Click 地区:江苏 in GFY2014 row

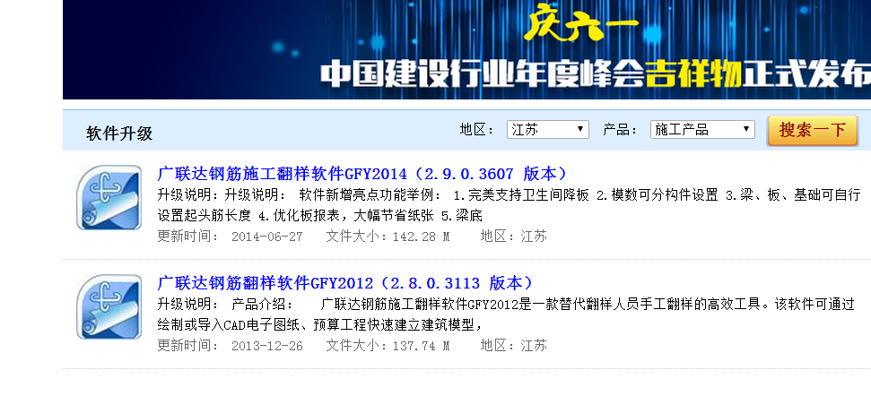pyautogui.click(x=514, y=237)
